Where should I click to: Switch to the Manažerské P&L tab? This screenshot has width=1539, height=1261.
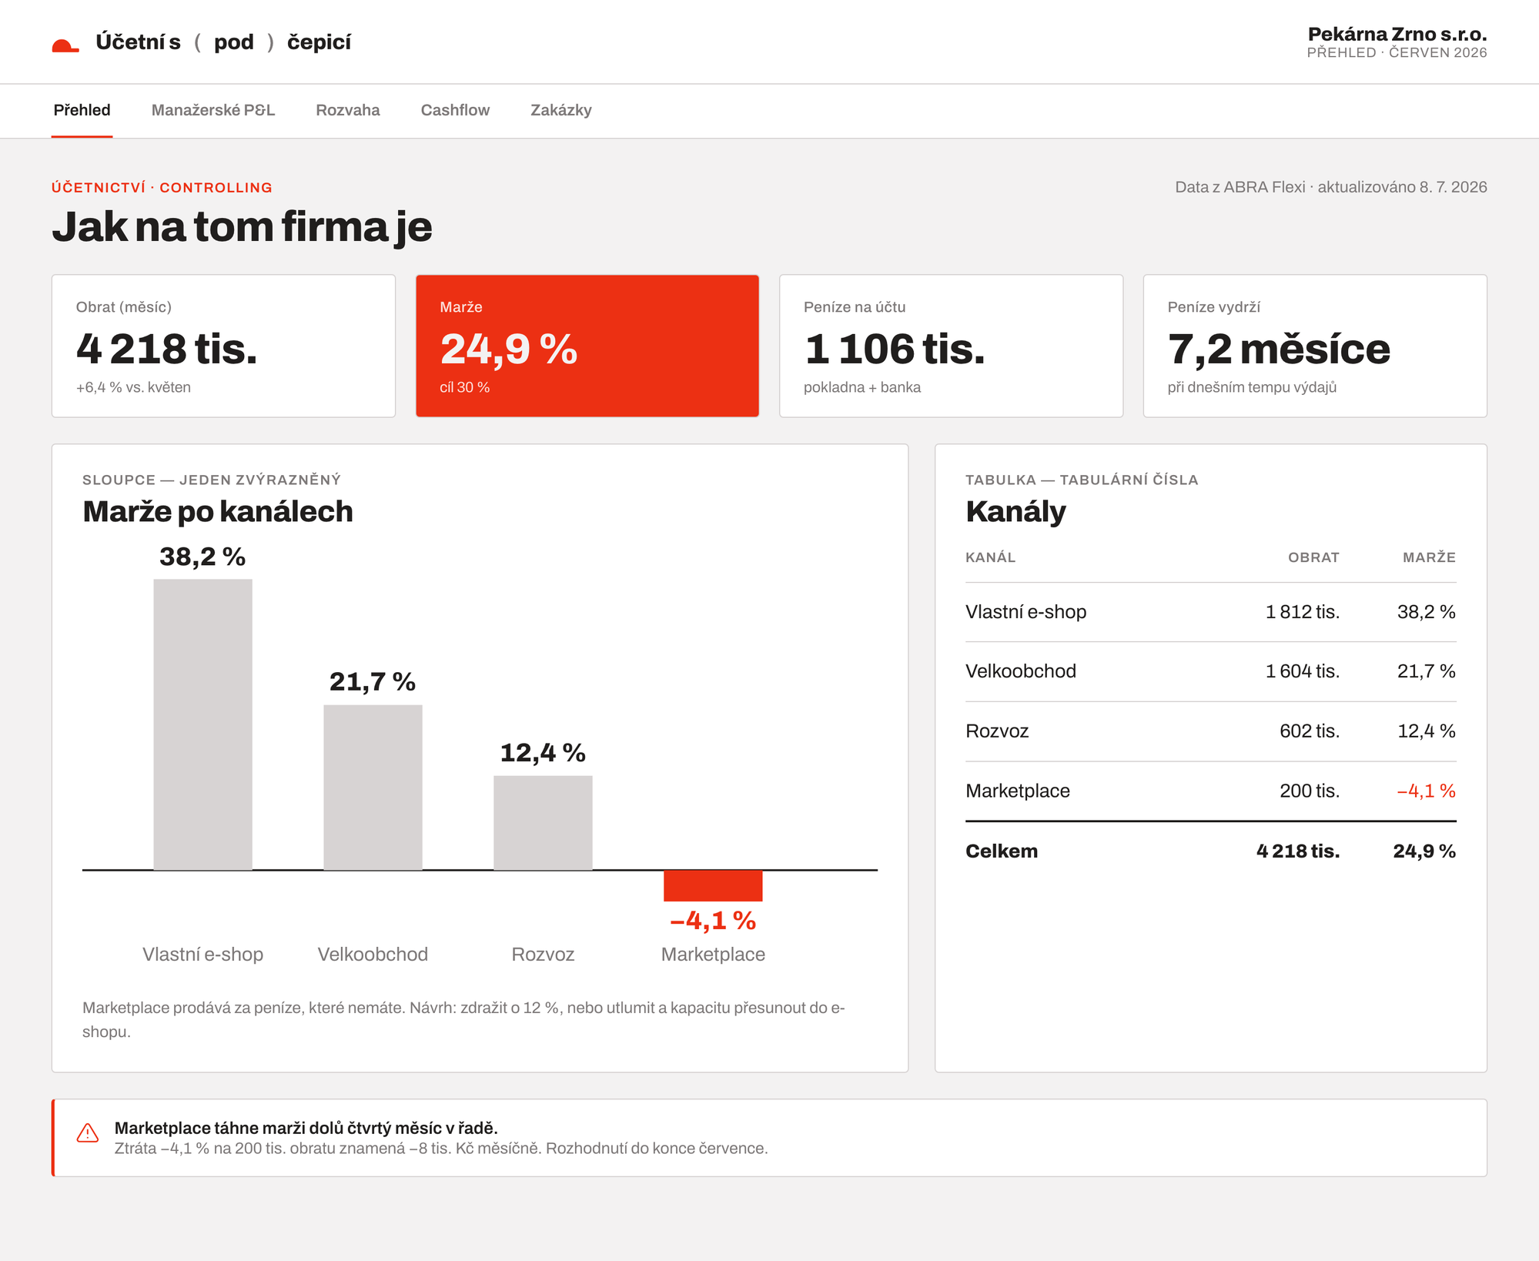pos(213,110)
